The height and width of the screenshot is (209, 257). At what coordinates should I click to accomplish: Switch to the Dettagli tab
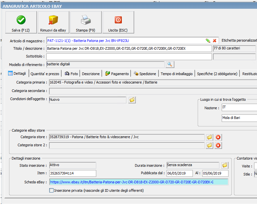point(17,73)
